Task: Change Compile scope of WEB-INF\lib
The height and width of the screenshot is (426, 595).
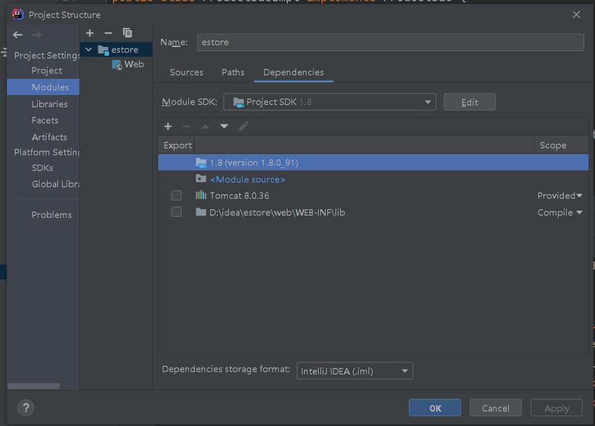Action: pyautogui.click(x=560, y=212)
